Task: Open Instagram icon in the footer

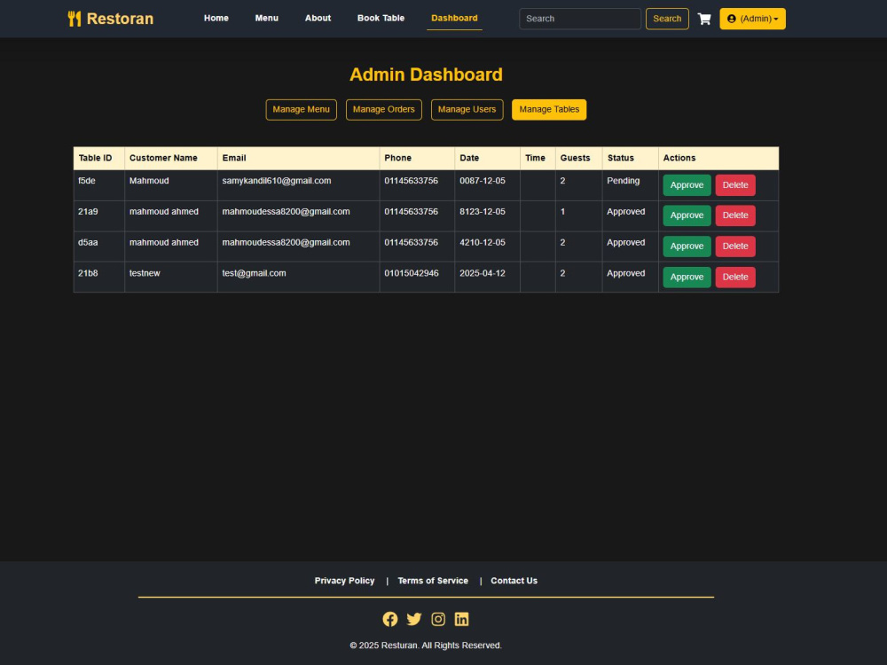Action: coord(438,619)
